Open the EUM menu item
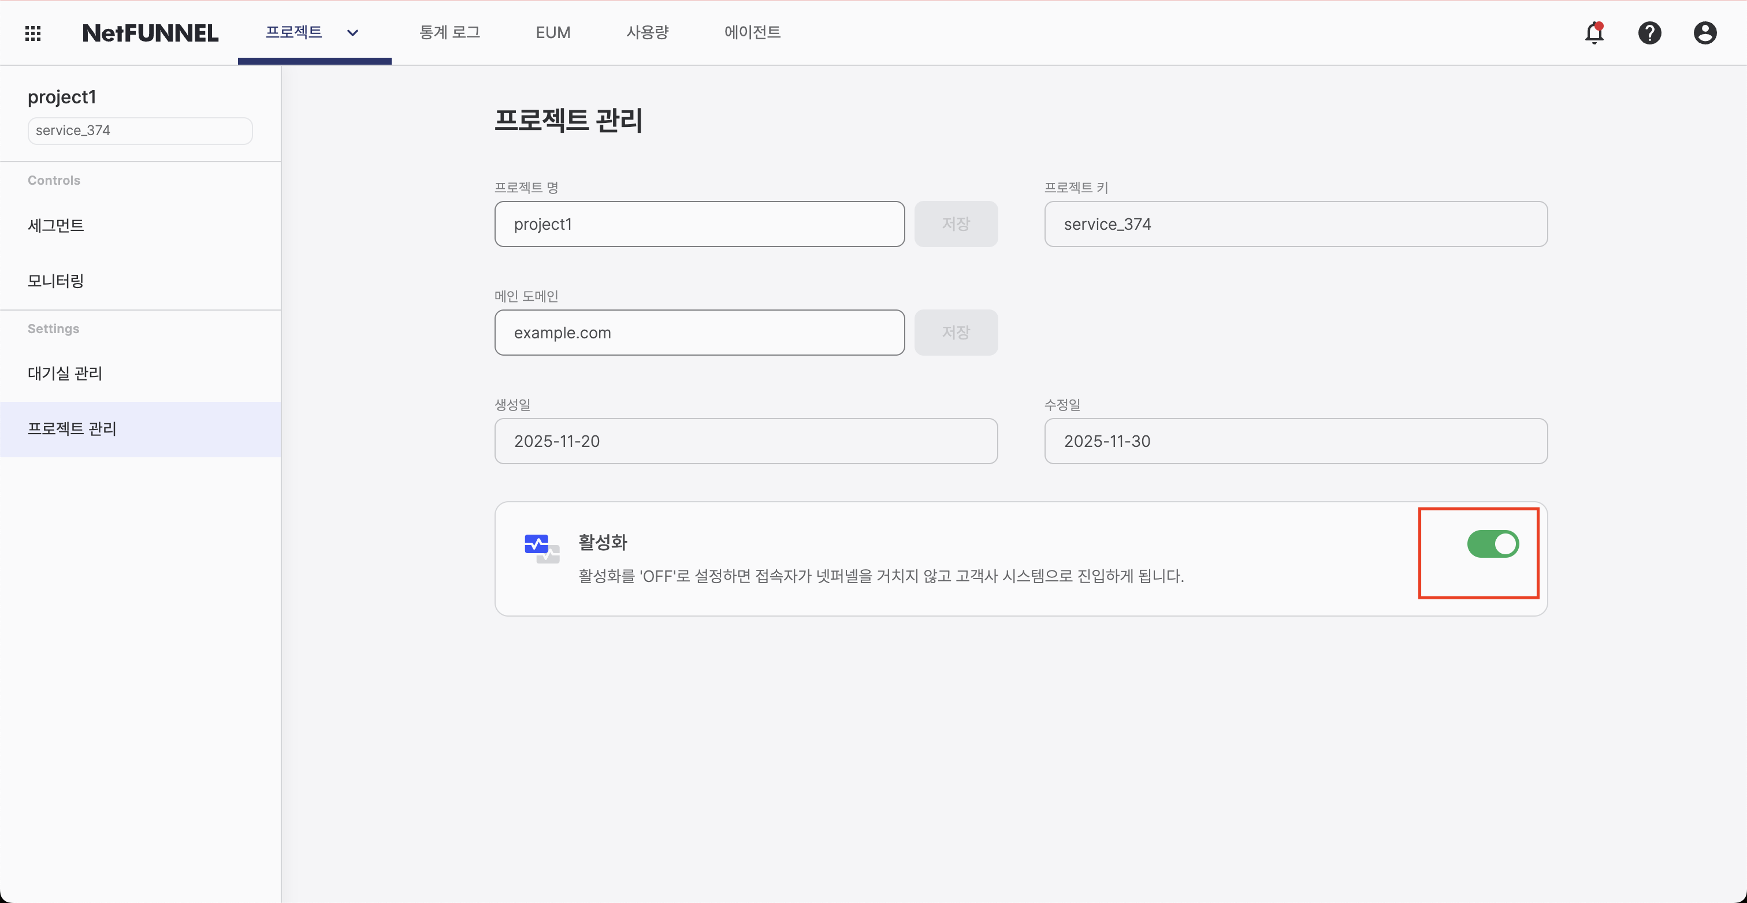The image size is (1747, 903). click(553, 32)
